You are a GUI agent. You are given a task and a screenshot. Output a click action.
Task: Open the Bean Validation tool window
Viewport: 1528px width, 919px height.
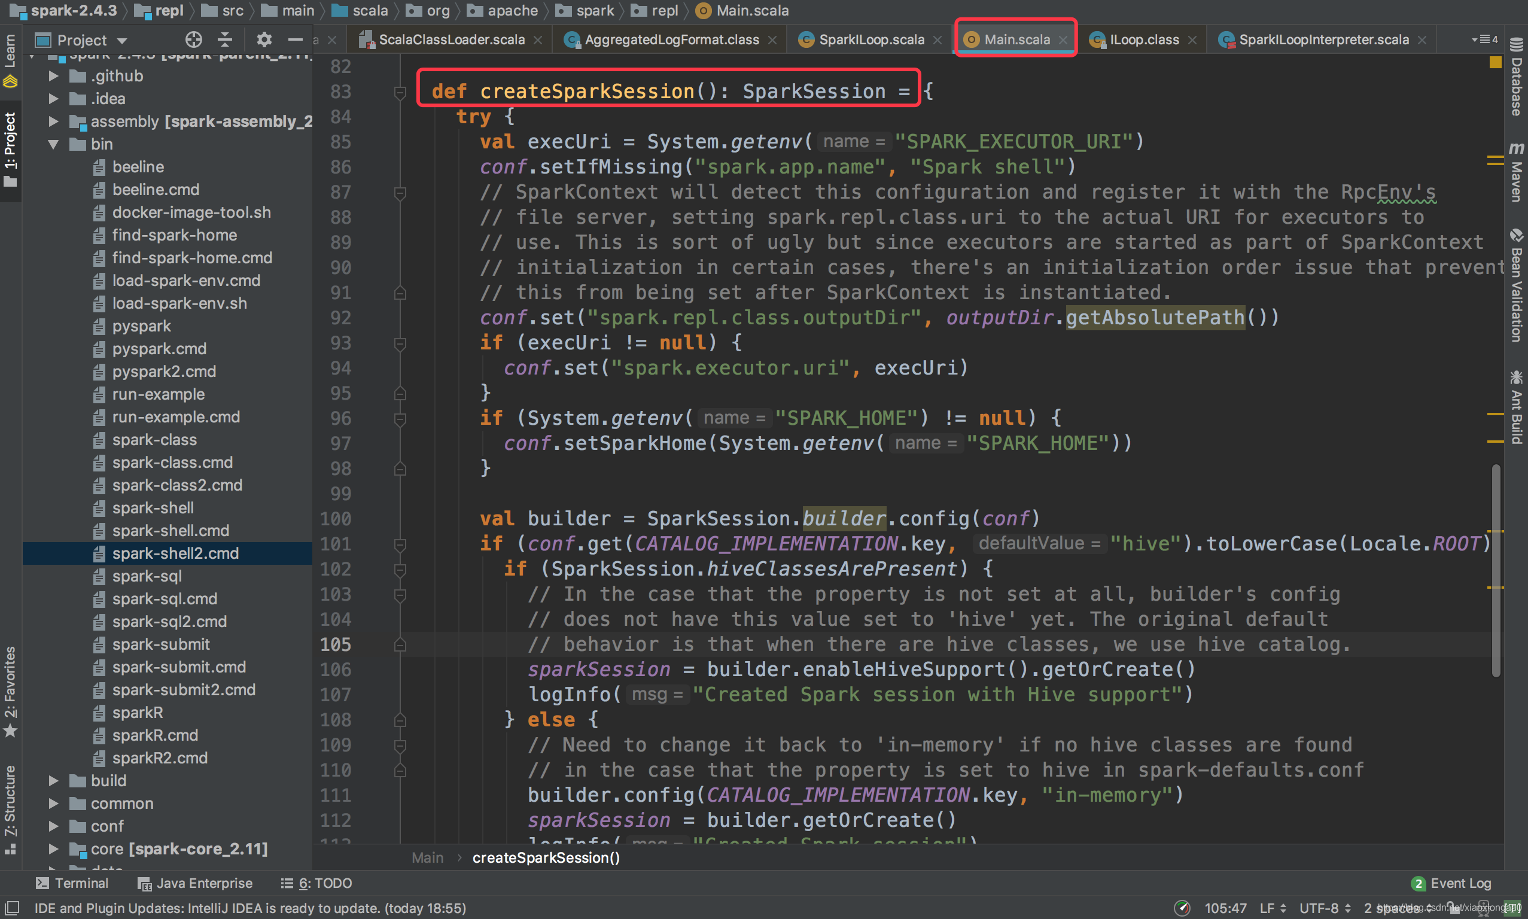tap(1516, 288)
